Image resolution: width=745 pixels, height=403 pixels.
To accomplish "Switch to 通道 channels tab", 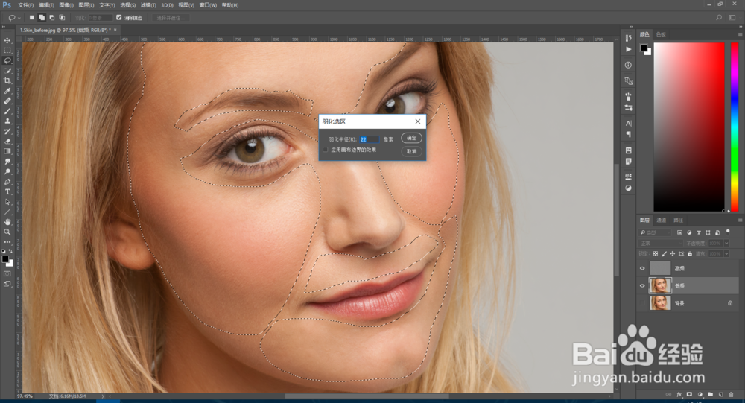I will coord(662,220).
